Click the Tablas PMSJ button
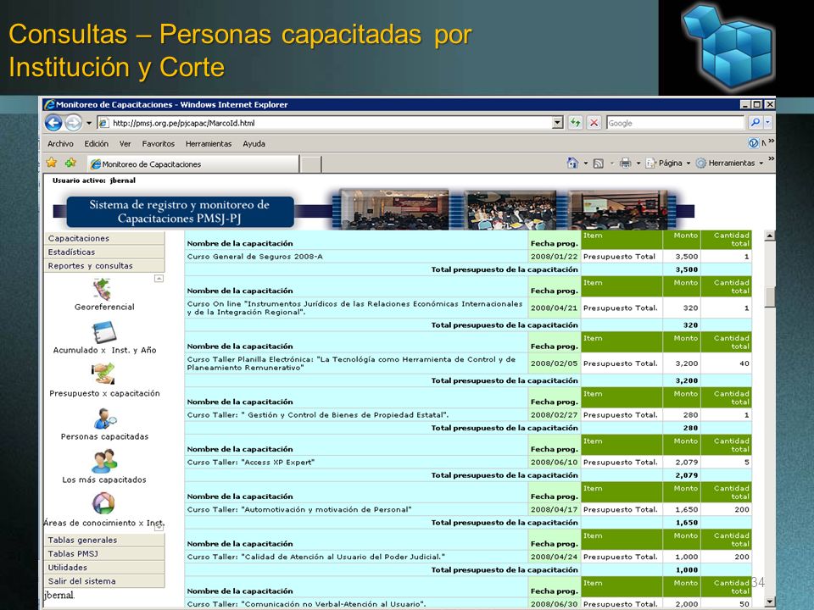The image size is (814, 610). point(104,554)
